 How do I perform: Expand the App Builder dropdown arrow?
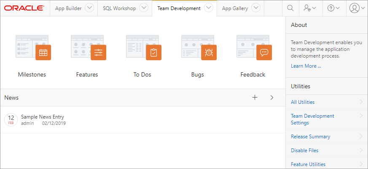pos(89,8)
